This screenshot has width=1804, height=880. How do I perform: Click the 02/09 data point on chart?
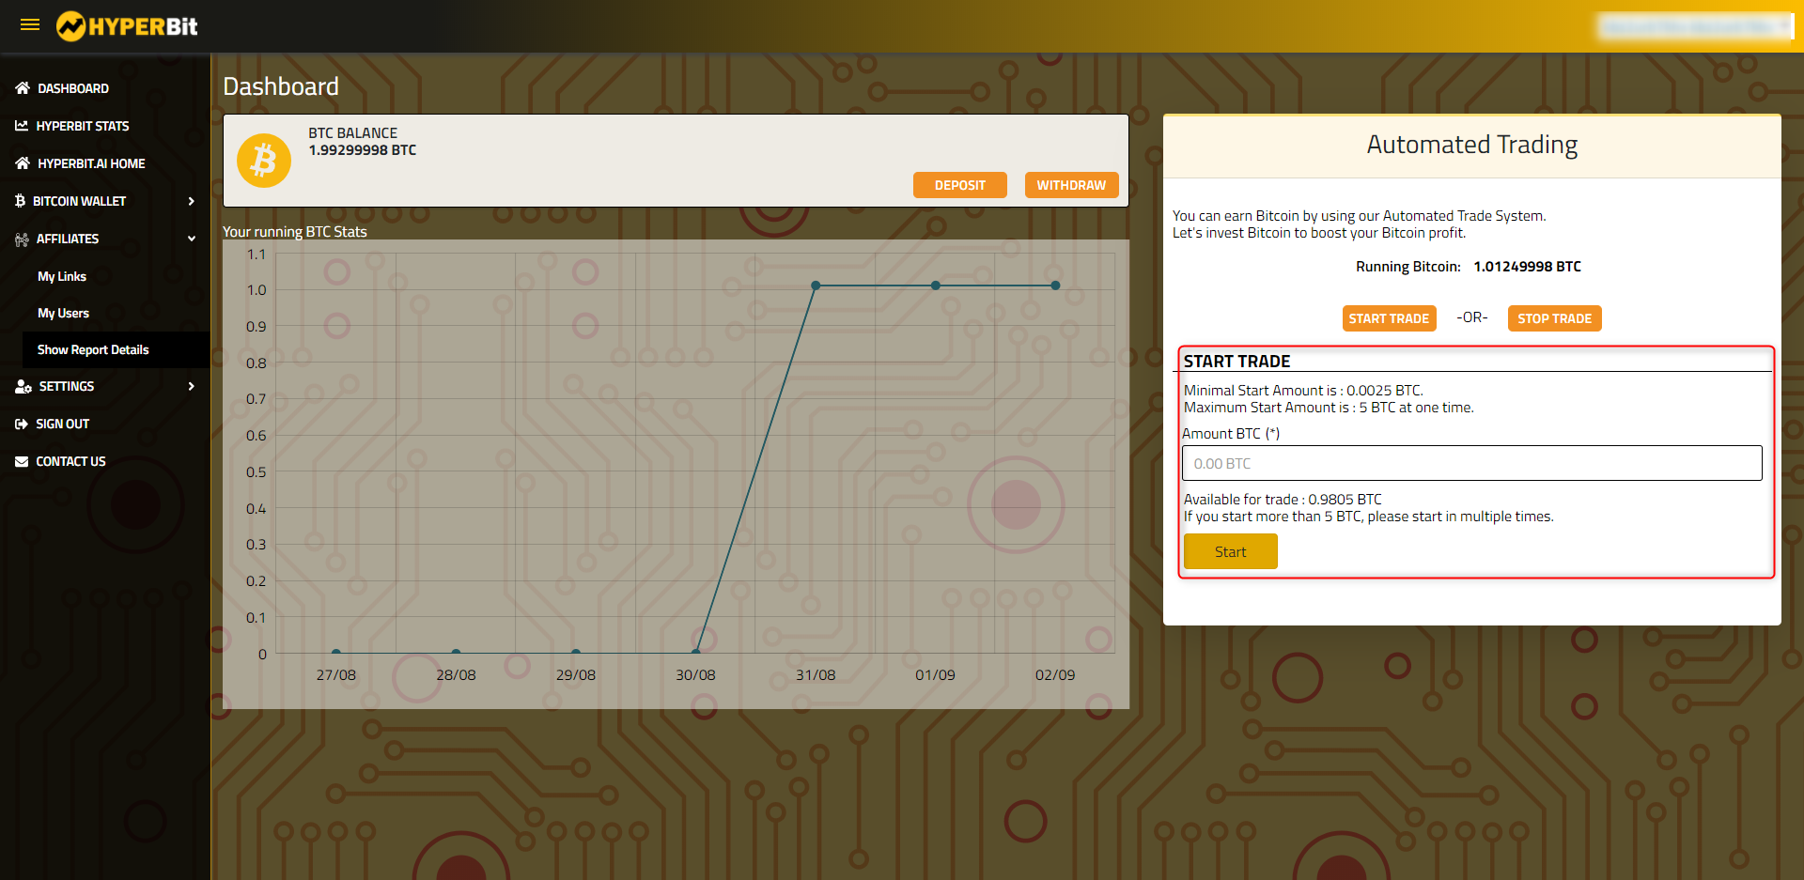pyautogui.click(x=1055, y=286)
